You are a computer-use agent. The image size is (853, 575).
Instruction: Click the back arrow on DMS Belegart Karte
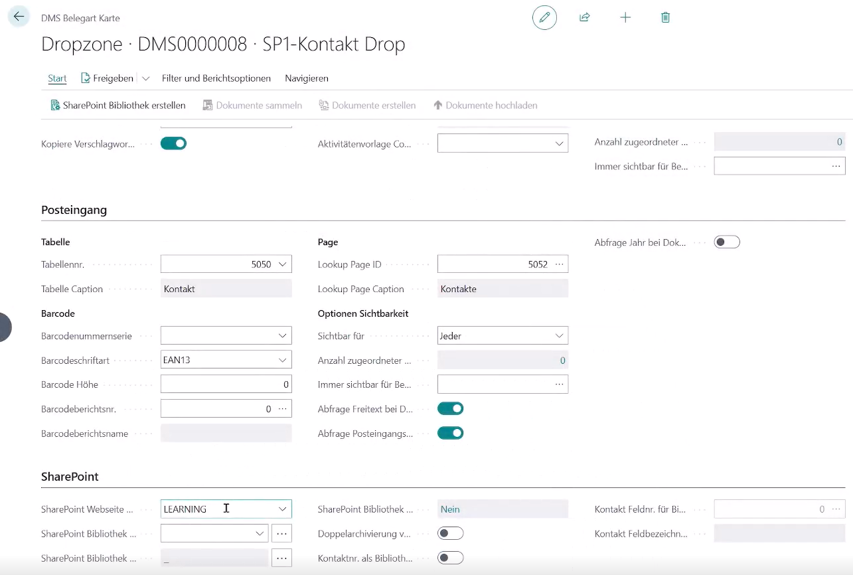[19, 16]
